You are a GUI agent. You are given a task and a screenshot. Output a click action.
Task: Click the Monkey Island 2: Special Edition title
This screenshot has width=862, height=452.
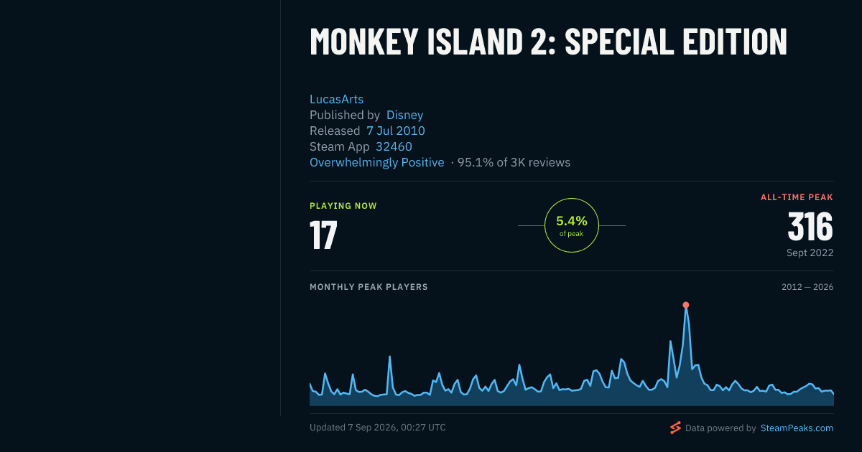point(548,42)
